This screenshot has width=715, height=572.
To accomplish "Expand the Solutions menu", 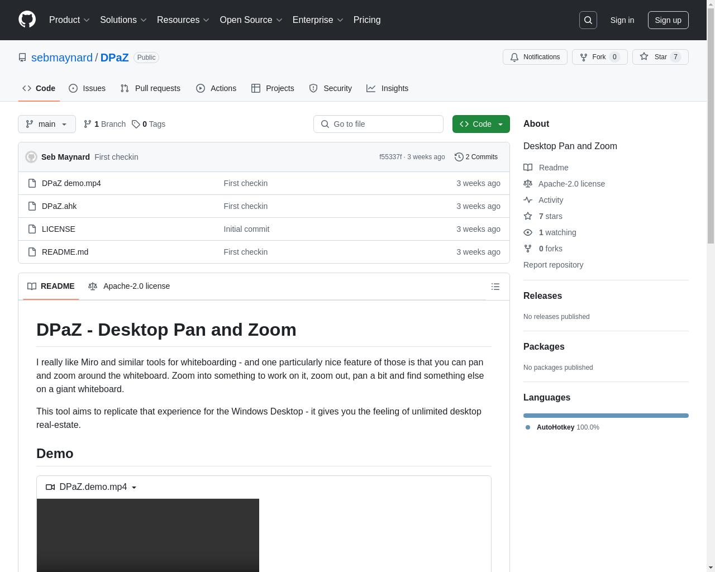I will click(123, 20).
